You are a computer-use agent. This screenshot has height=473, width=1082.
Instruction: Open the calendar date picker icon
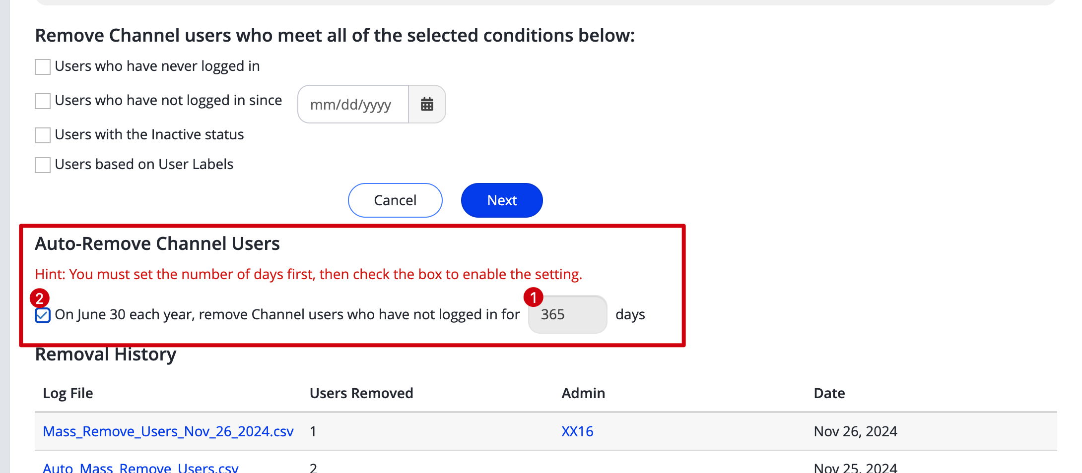click(x=427, y=104)
